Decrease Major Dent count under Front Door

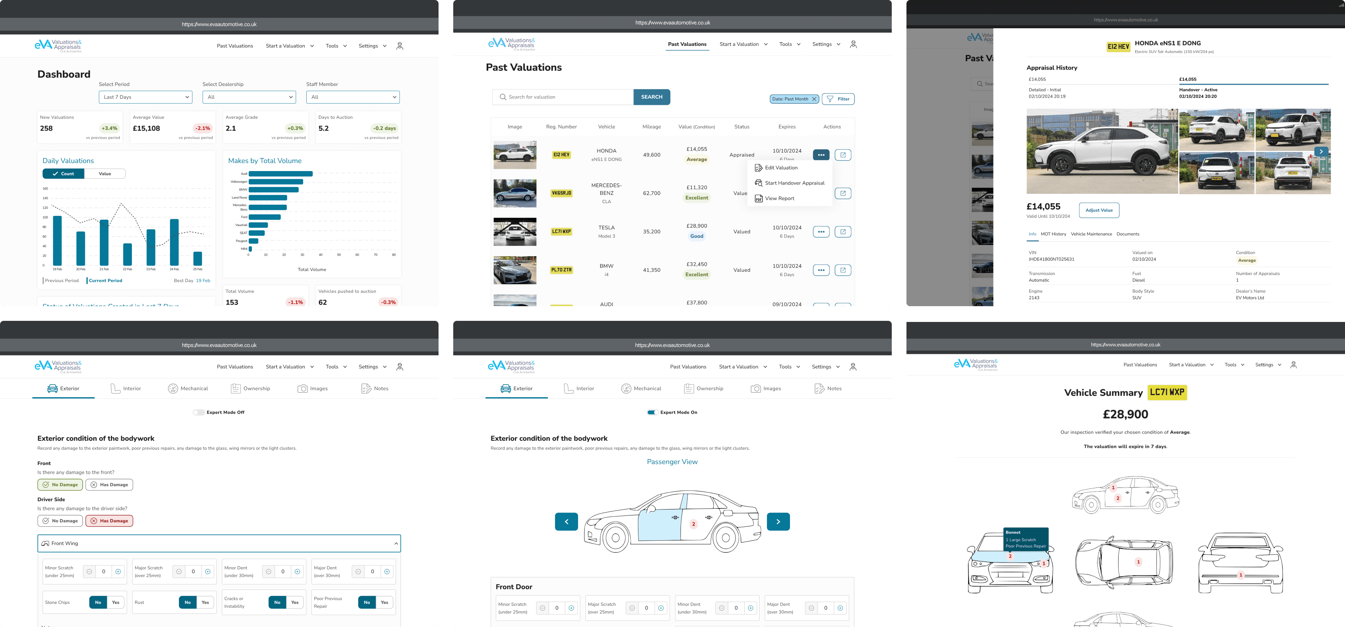pyautogui.click(x=811, y=608)
